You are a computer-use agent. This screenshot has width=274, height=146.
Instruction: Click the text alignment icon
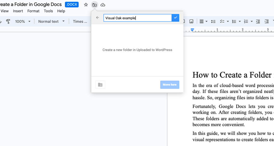(201, 21)
